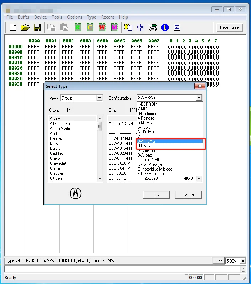Viewport: 251px width, 284px height.
Task: Click the blue grid document icon
Action: click(x=177, y=27)
